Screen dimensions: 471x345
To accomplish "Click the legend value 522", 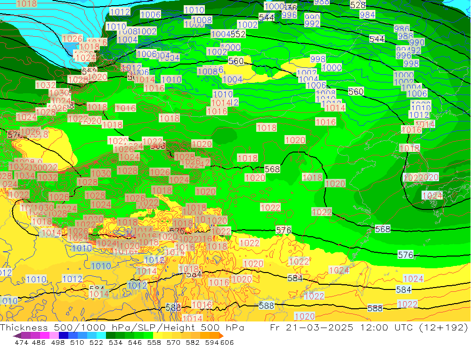I will [x=97, y=342].
